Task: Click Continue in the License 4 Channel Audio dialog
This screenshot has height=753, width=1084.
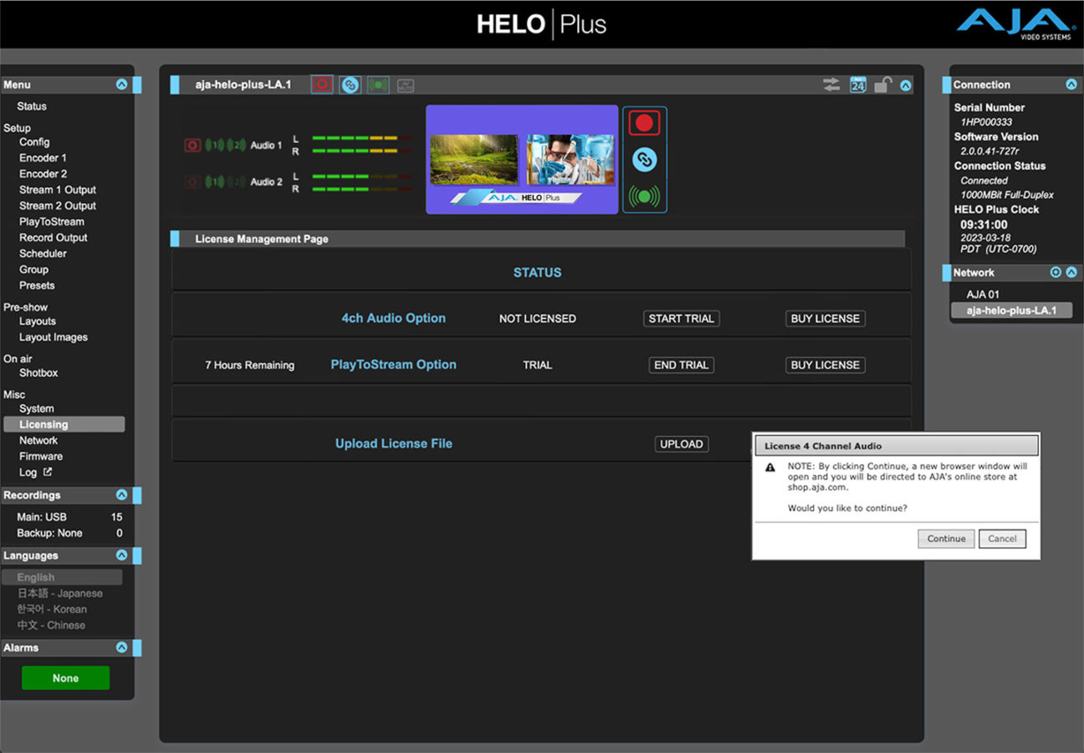Action: pyautogui.click(x=945, y=539)
